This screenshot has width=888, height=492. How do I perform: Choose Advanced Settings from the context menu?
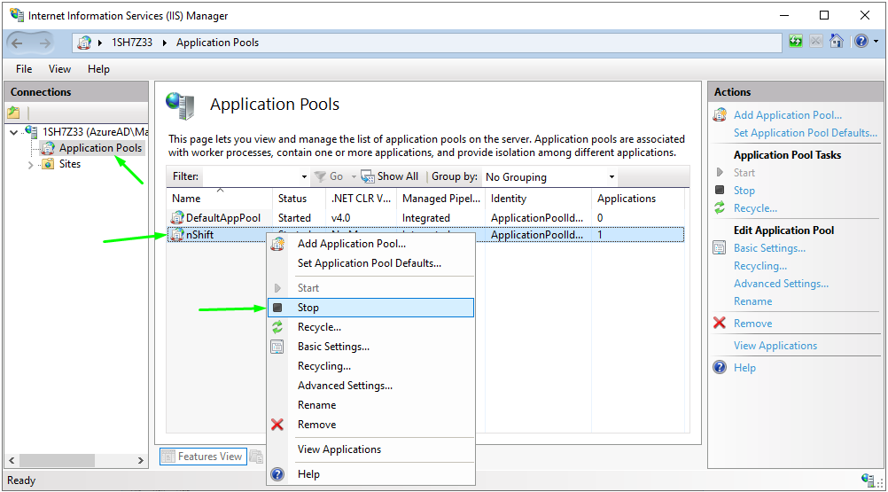345,386
